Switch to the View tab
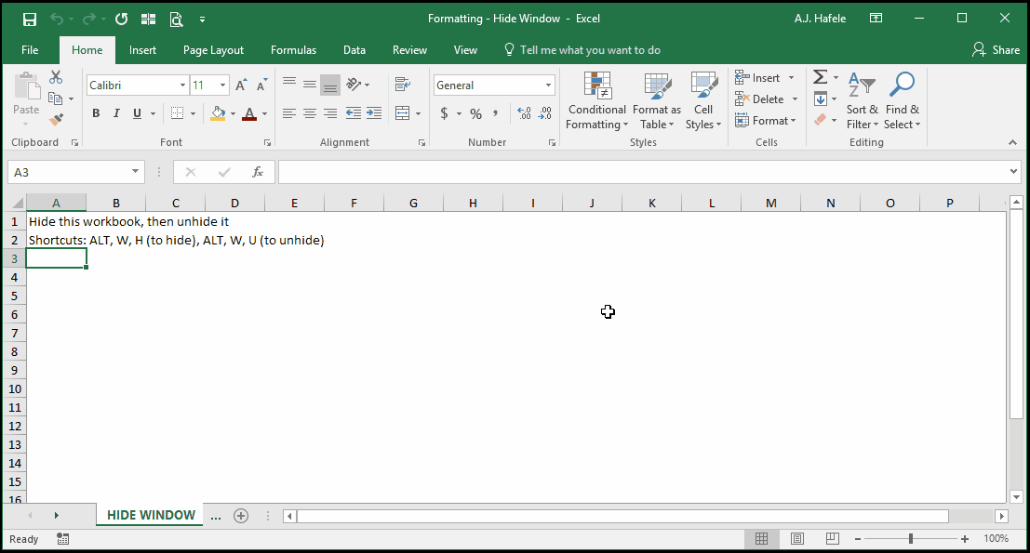Screen dimensions: 1030x553 465,50
